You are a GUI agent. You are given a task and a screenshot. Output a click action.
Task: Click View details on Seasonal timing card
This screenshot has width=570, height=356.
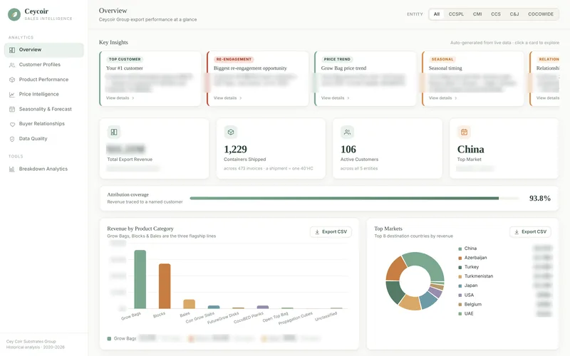(443, 98)
